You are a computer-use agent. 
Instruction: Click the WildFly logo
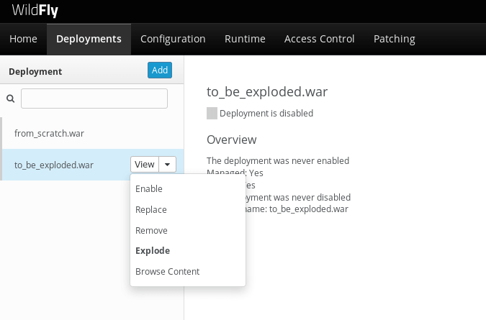35,10
